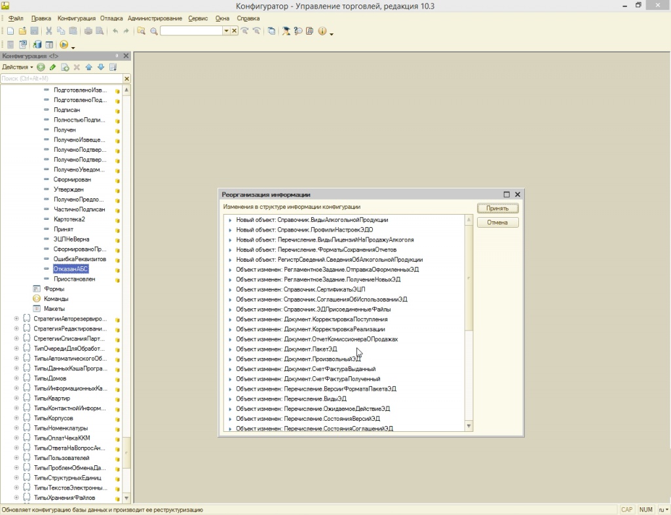Open the toolbar search field dropdown arrow
This screenshot has width=671, height=515.
(226, 31)
